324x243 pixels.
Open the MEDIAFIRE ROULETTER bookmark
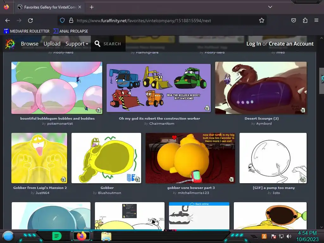27,31
